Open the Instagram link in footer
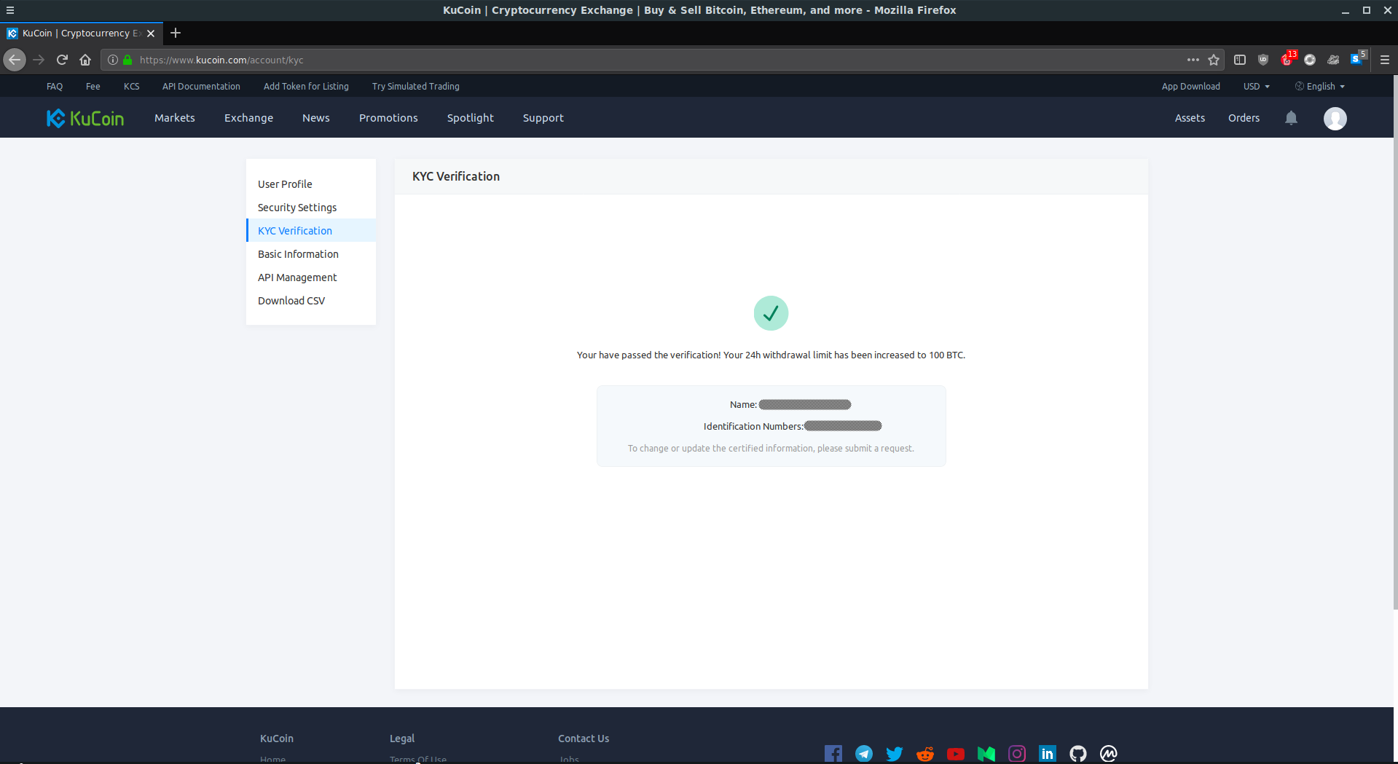 click(x=1017, y=754)
